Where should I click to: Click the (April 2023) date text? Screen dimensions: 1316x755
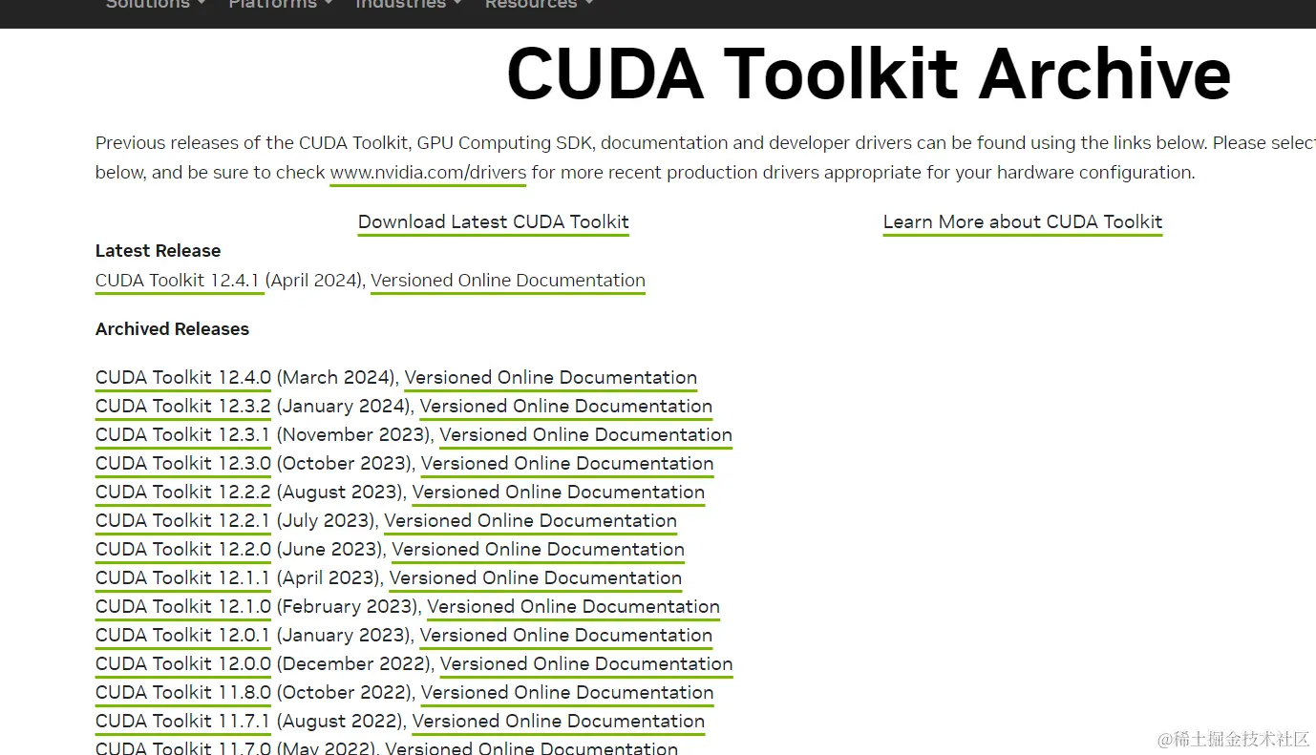point(329,578)
